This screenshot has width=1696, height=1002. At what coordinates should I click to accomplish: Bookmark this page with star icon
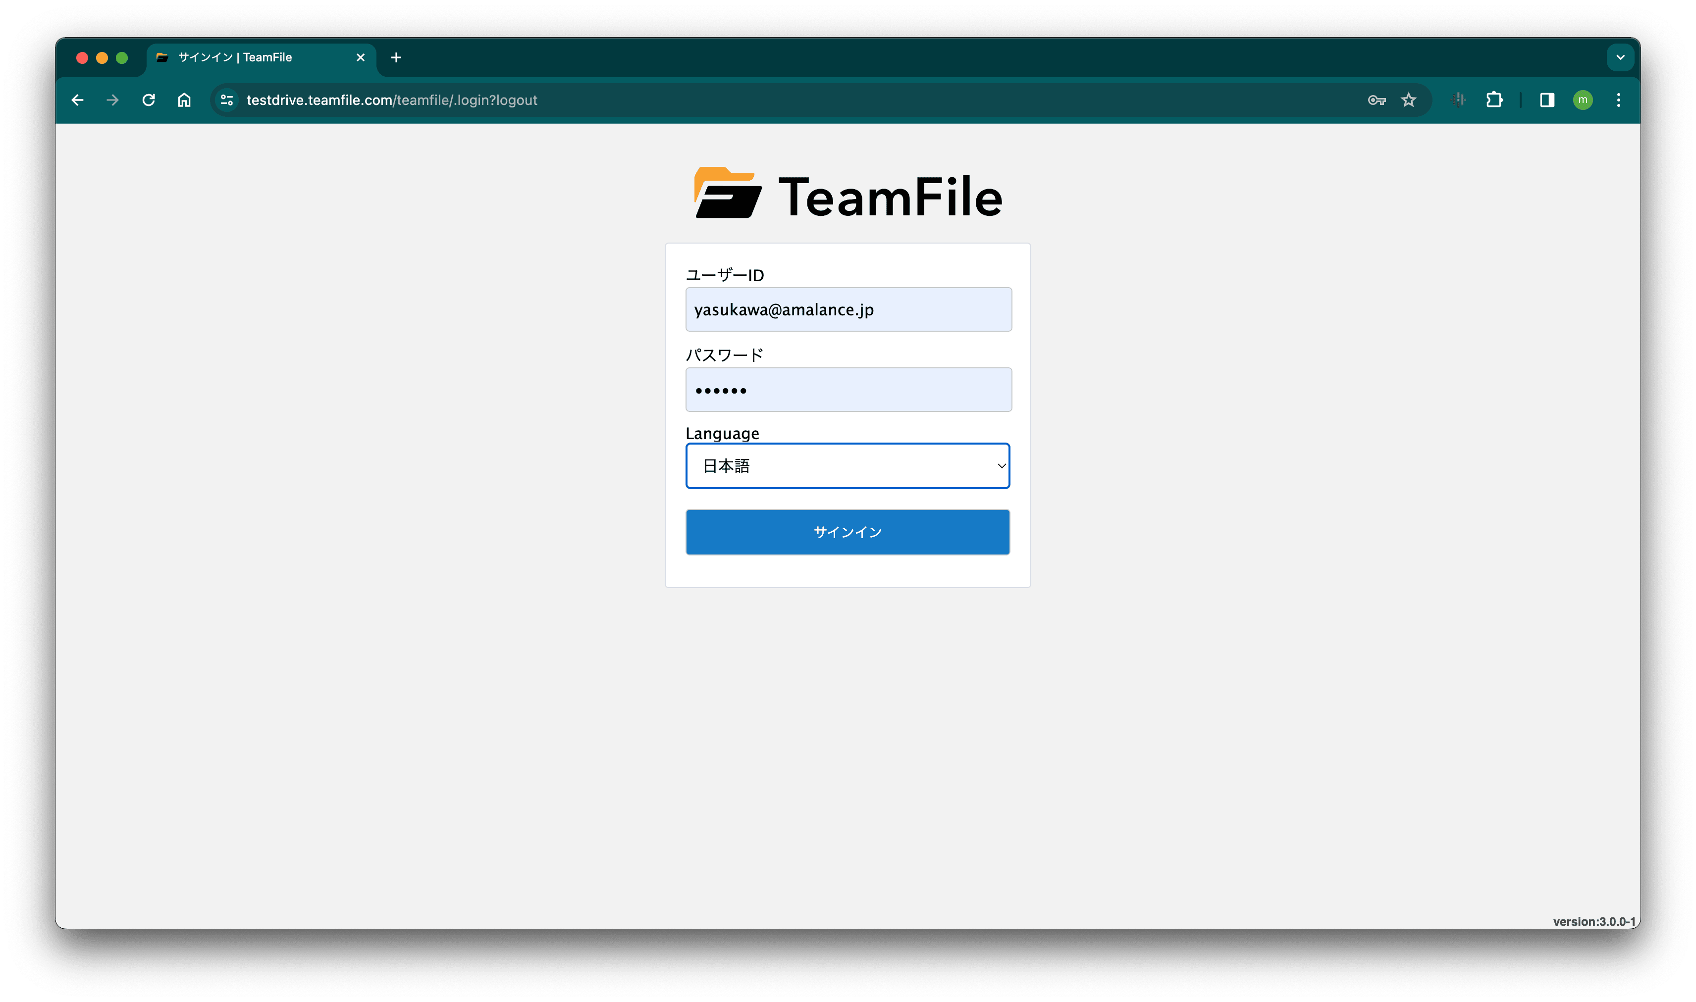1408,100
